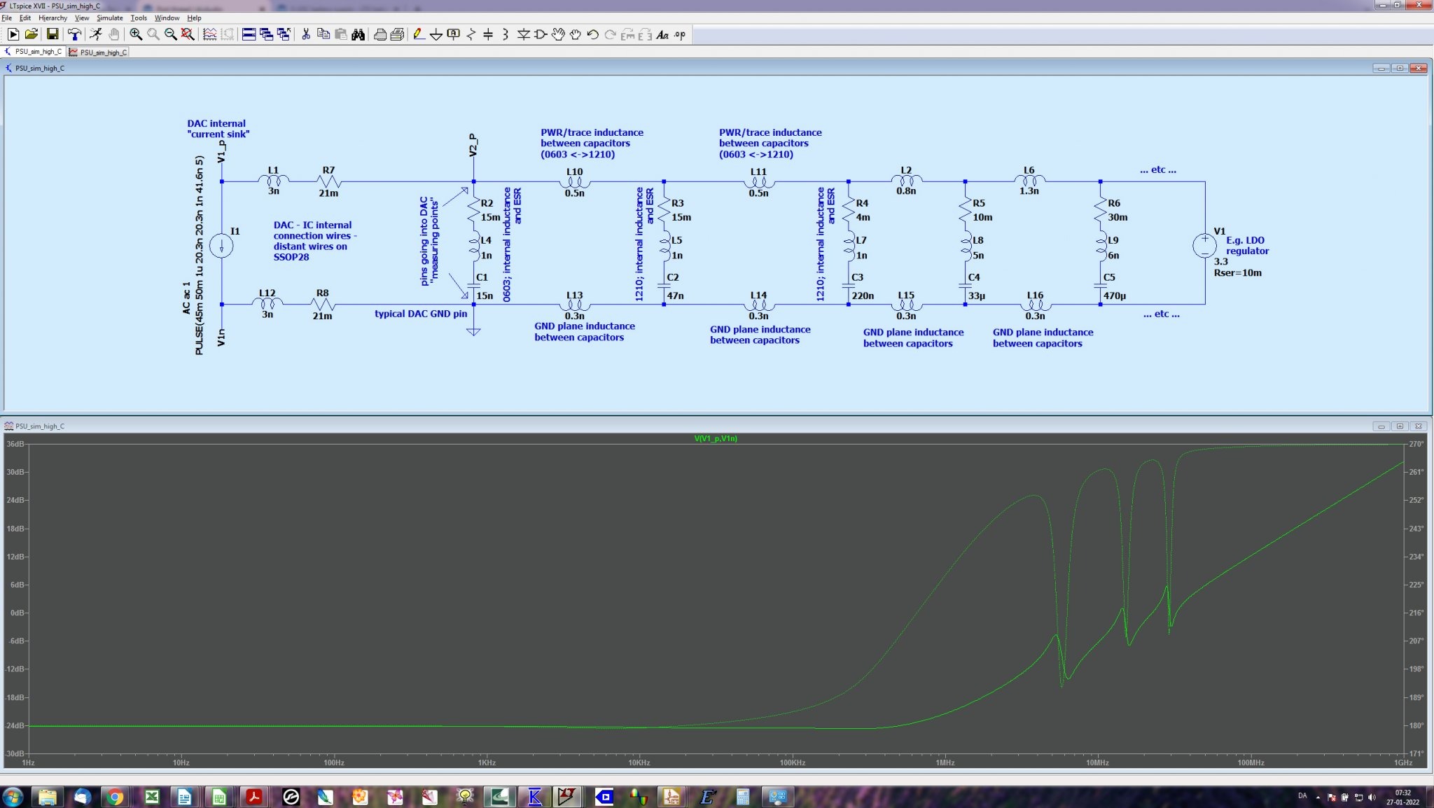Click the 'DAC internal current sink' comment

(x=218, y=128)
